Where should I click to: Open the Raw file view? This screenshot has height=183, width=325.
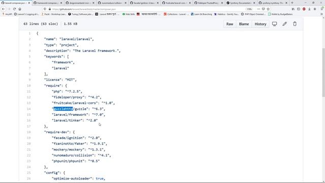(230, 24)
